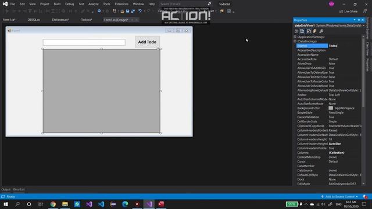Switch to the Todo.cs* tab

pyautogui.click(x=87, y=20)
